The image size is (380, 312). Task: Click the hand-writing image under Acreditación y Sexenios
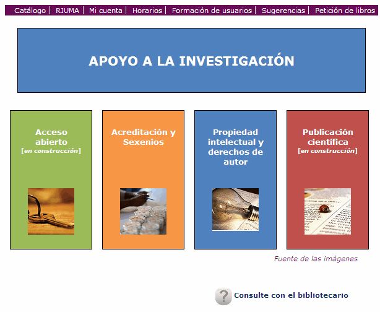(x=143, y=211)
